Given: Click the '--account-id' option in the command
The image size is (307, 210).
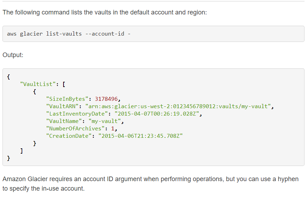Looking at the screenshot, I should coord(105,34).
